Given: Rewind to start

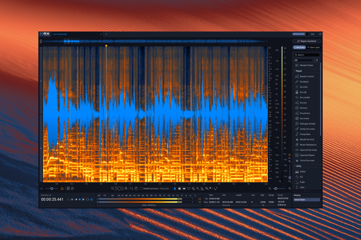Looking at the screenshot, I should (x=76, y=199).
